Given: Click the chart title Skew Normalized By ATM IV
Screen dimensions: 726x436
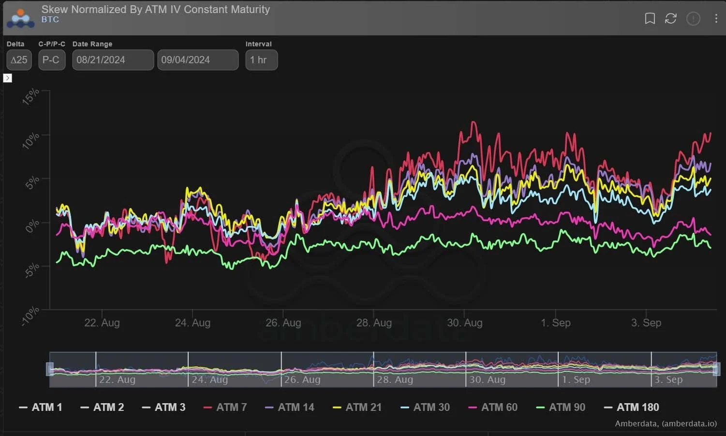Looking at the screenshot, I should coord(156,9).
